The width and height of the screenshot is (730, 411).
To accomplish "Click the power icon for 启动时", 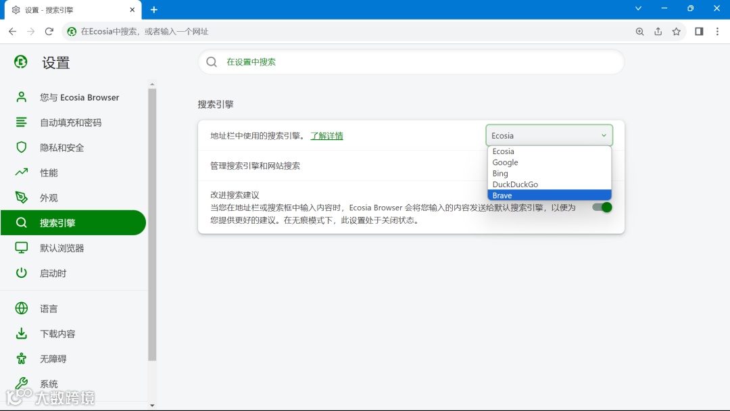I will click(x=22, y=272).
